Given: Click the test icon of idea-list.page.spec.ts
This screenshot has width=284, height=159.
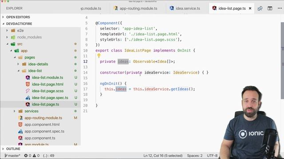Looking at the screenshot, I should point(28,98).
